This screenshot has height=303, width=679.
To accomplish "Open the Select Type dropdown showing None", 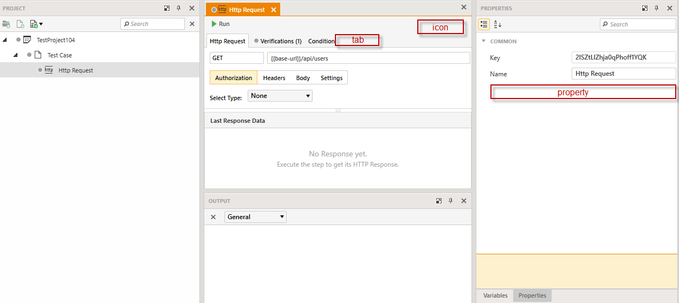I will [280, 96].
